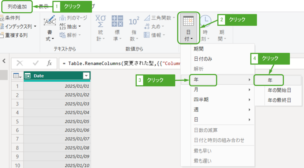
Task: Choose 年の開始日 from the submenu
Action: (279, 90)
